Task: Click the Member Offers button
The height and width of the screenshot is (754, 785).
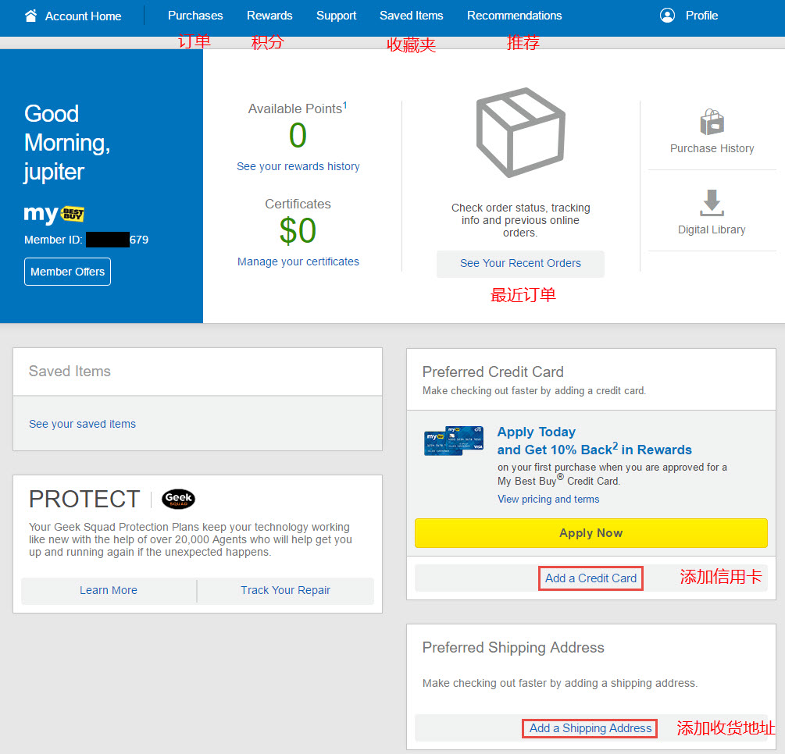Action: pyautogui.click(x=68, y=272)
